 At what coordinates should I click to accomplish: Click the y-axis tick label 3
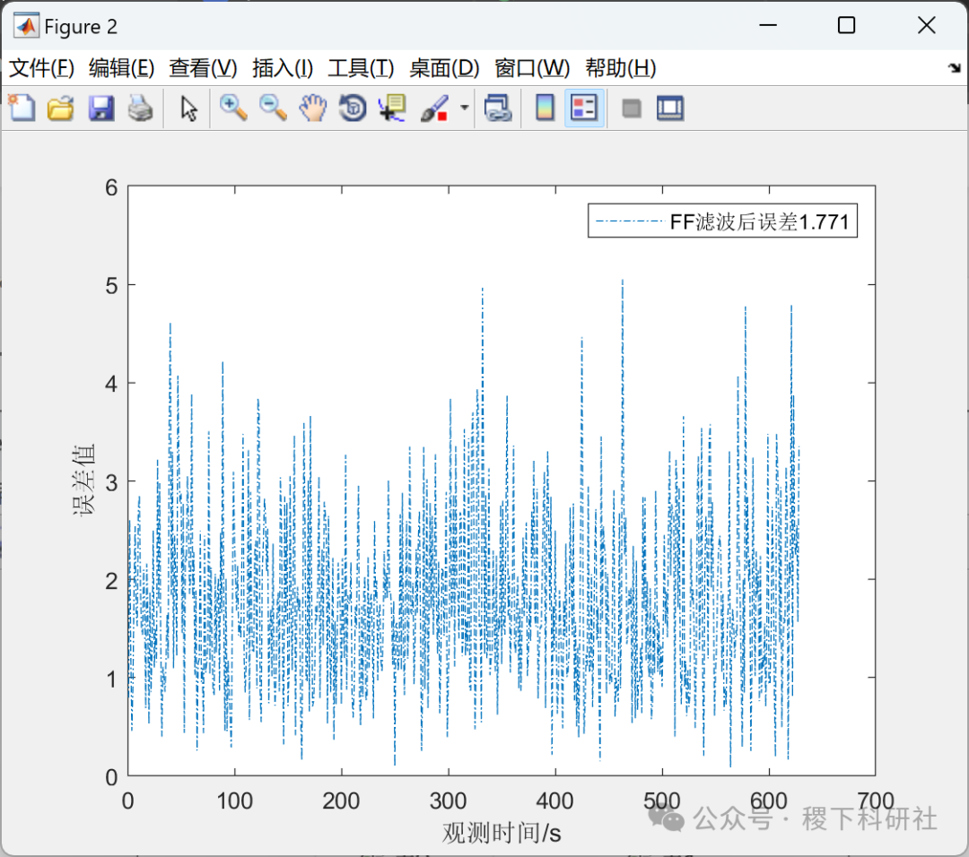[x=111, y=483]
